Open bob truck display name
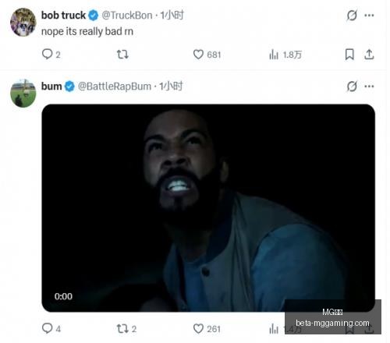The image size is (390, 343). tap(63, 16)
